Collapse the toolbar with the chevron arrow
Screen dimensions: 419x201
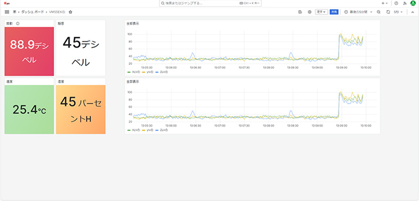(x=413, y=12)
